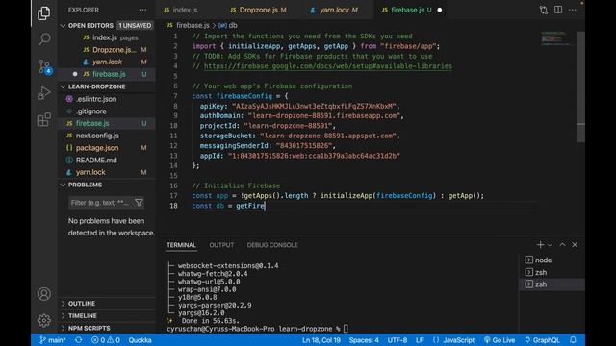Open yarn.lock in the LEARN-DROPZONE tree
This screenshot has width=616, height=346.
coord(107,172)
